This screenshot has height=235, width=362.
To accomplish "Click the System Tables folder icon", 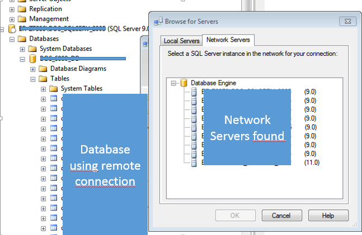I will pos(53,89).
